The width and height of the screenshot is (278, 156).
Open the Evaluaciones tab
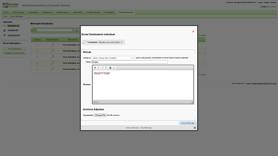pos(63,12)
